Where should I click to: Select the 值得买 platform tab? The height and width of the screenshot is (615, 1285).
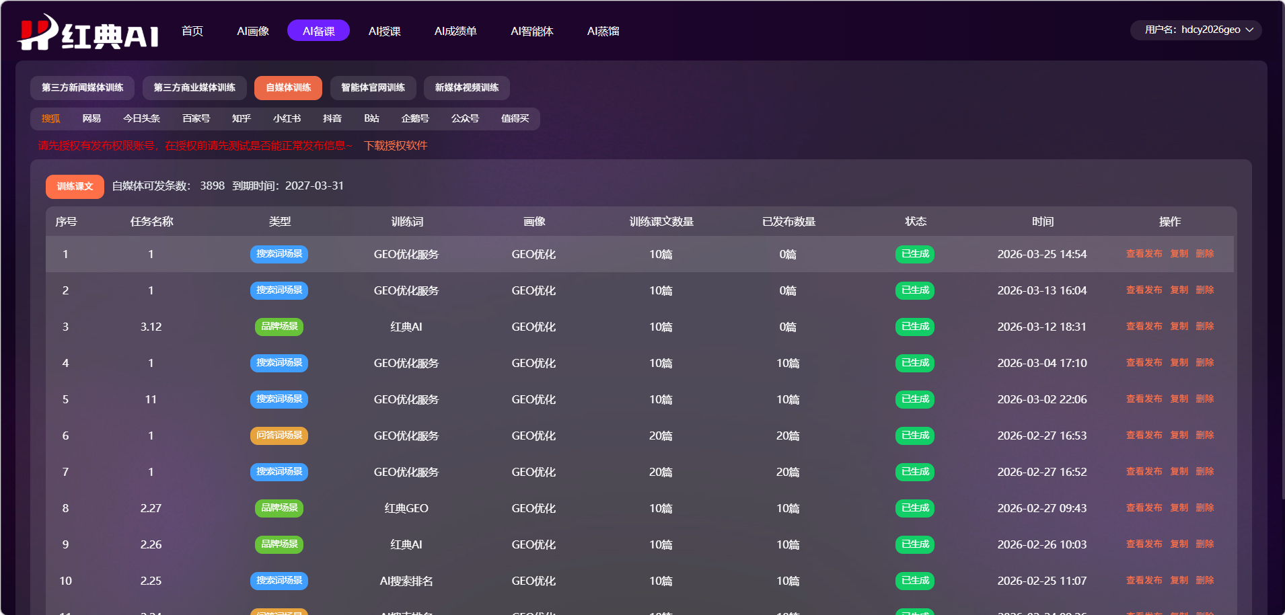pos(515,118)
